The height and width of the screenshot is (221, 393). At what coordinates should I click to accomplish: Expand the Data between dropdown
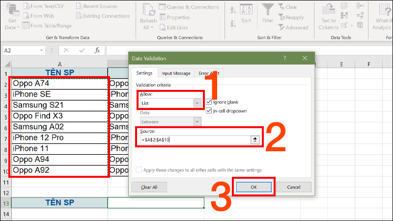click(x=197, y=121)
